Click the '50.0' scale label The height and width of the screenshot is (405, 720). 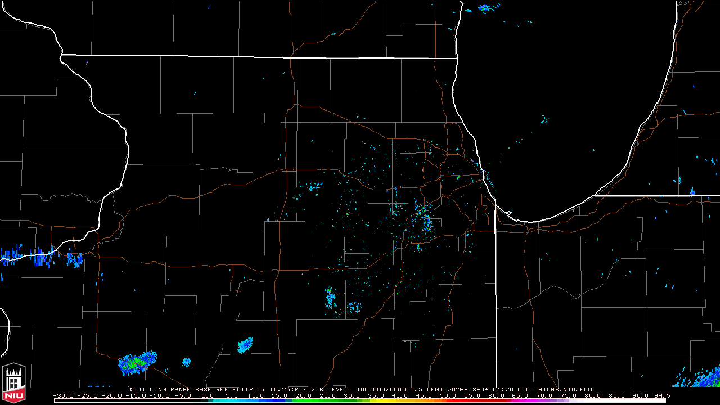448,395
